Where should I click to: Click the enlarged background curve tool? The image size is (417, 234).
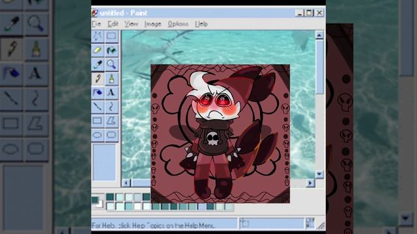tap(36, 99)
